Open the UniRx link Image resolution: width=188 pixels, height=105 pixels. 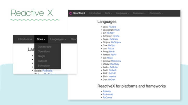(x=116, y=36)
